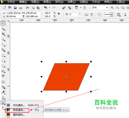Click the New document icon
The image size is (129, 118).
(x=4, y=8)
